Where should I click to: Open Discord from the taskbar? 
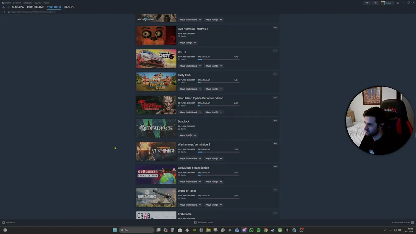tap(244, 230)
